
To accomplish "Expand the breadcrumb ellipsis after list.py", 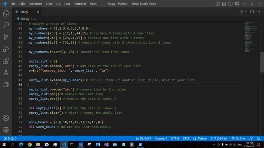I will point(35,19).
